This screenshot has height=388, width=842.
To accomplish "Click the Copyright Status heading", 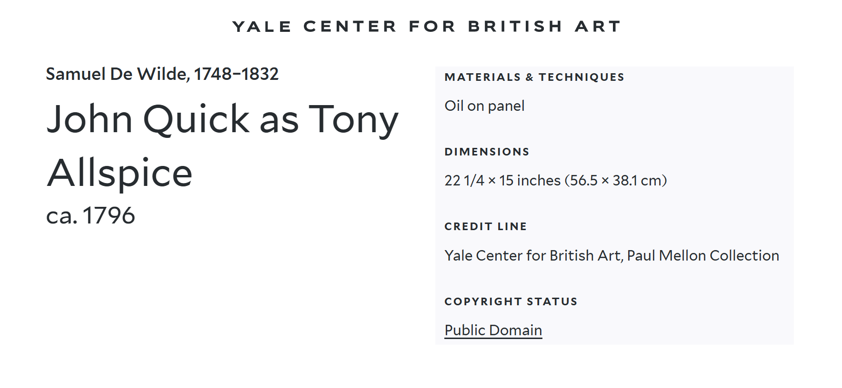I will (x=511, y=301).
